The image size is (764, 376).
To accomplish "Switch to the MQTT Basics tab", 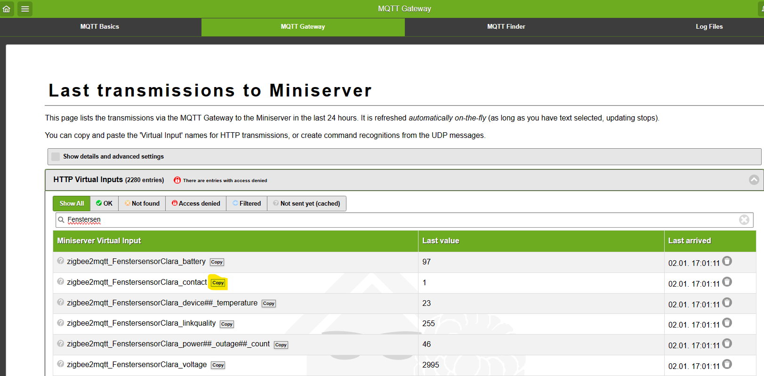I will 100,27.
